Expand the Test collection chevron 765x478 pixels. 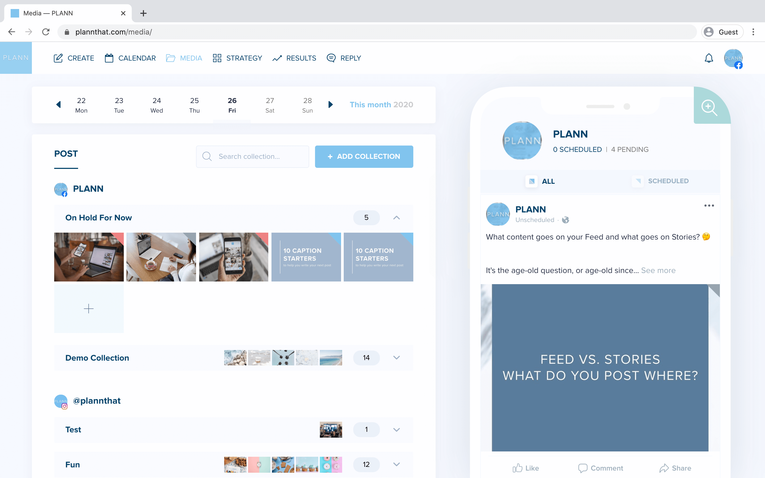click(396, 430)
